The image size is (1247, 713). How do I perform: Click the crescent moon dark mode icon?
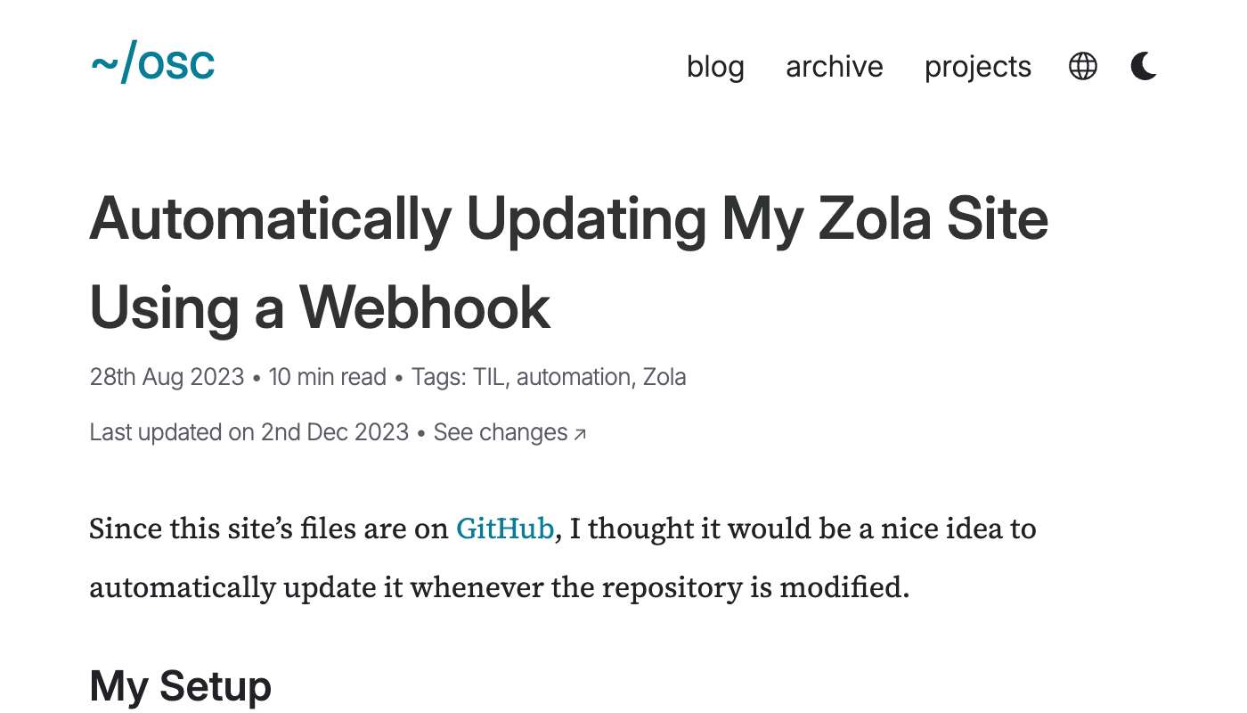click(1143, 66)
